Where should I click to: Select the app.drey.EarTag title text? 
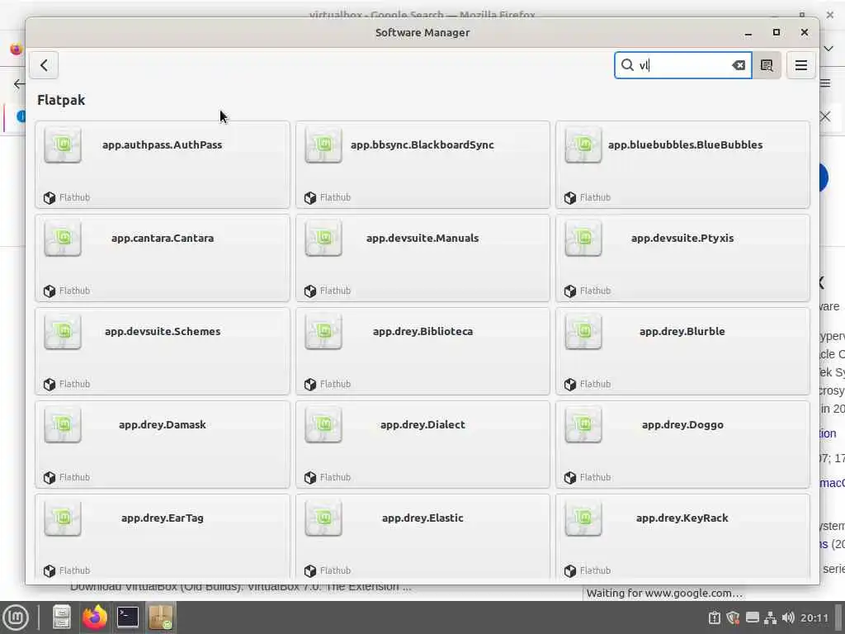click(x=163, y=518)
